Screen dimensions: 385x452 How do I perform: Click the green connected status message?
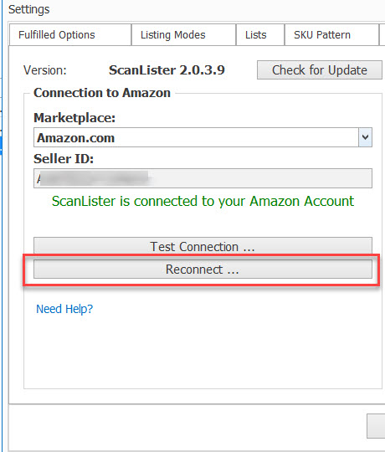coord(203,201)
